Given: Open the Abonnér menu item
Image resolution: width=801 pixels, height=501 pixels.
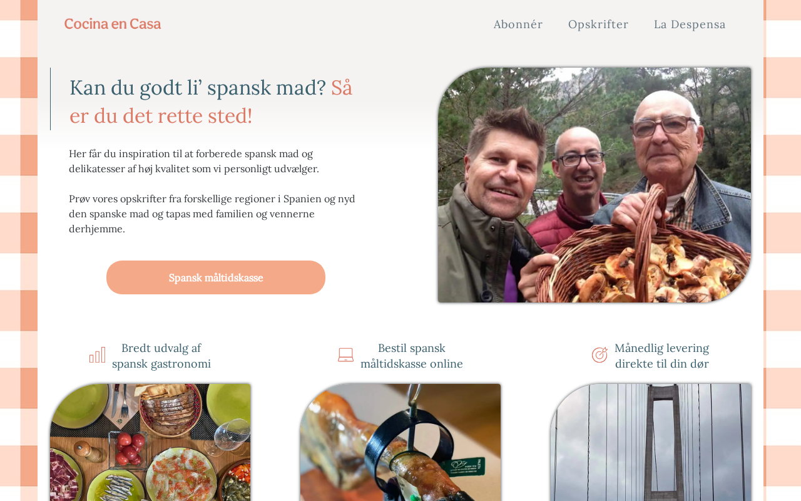Looking at the screenshot, I should point(518,24).
